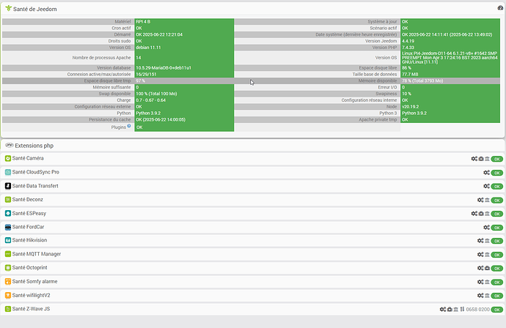Click the help icon next to Plugins
Screen dimensions: 506x328
[129, 126]
